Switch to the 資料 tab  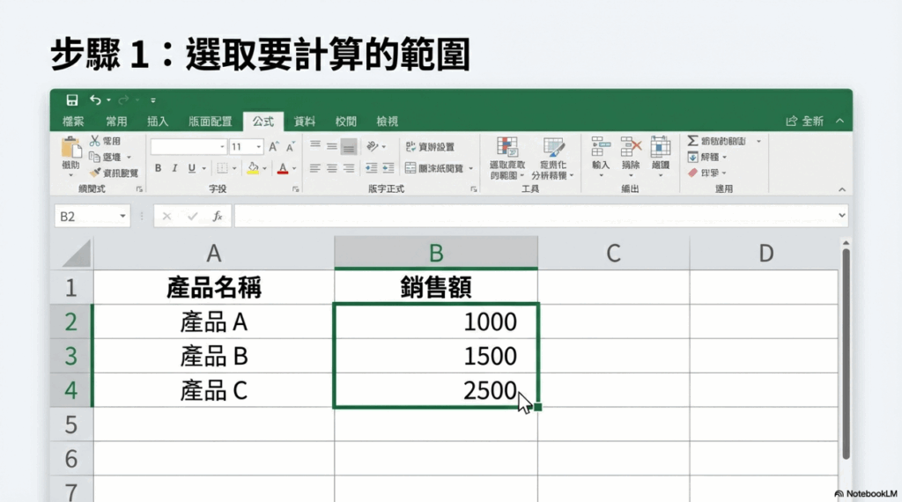[304, 122]
